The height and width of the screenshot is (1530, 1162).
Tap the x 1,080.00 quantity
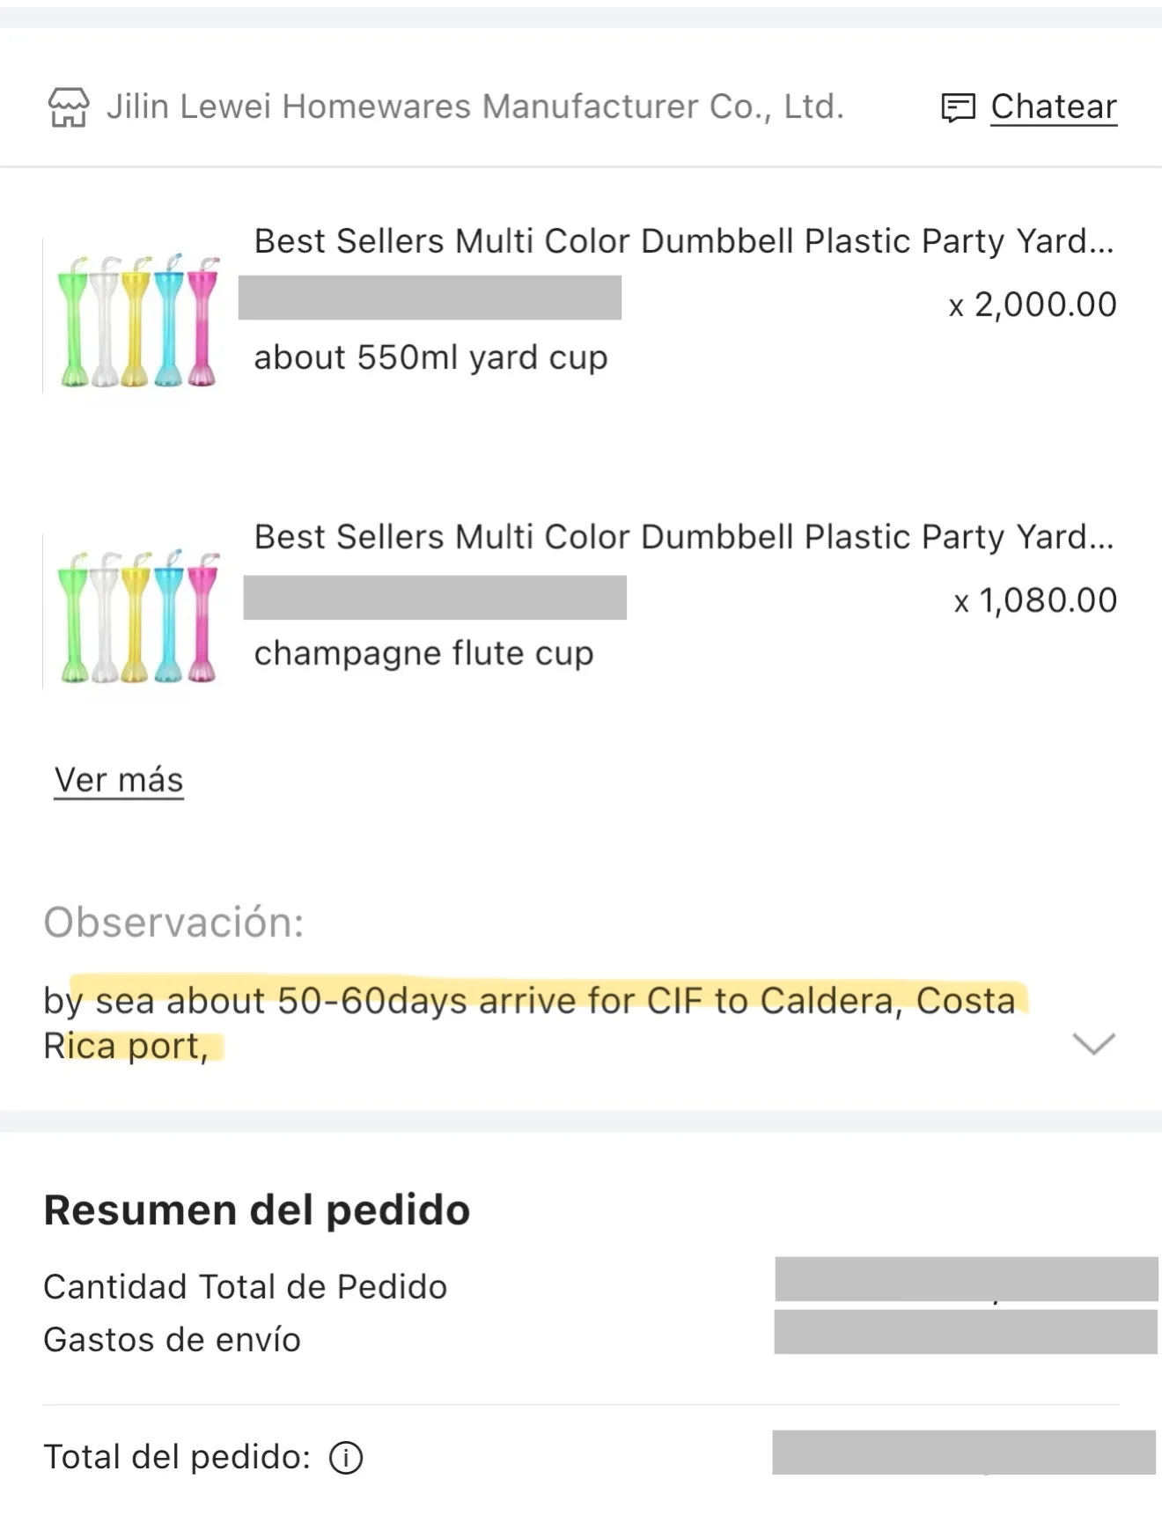click(1035, 600)
